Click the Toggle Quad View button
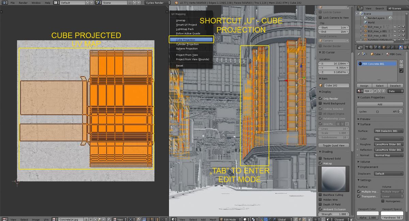This screenshot has width=409, height=221. 333,145
